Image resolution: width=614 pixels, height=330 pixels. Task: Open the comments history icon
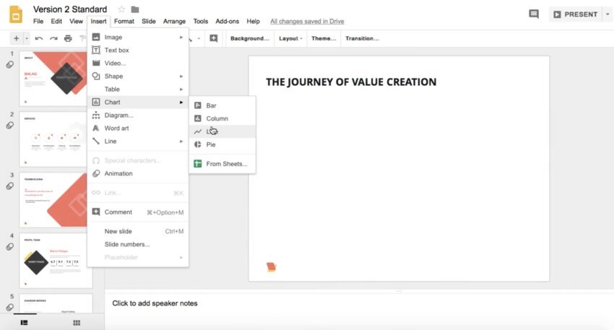point(534,14)
